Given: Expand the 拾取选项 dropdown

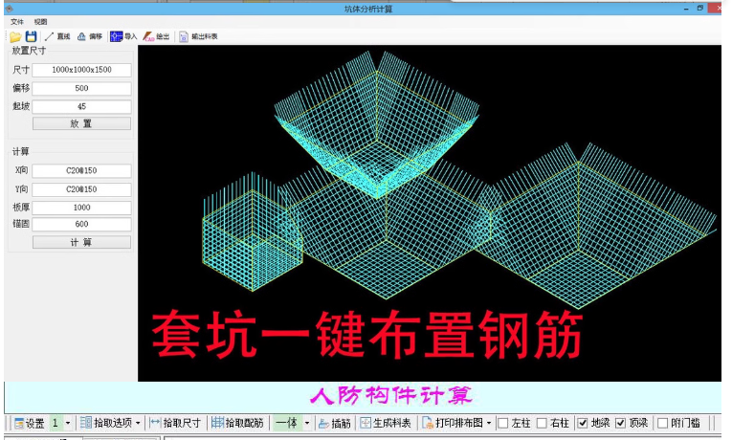Looking at the screenshot, I should (x=139, y=423).
